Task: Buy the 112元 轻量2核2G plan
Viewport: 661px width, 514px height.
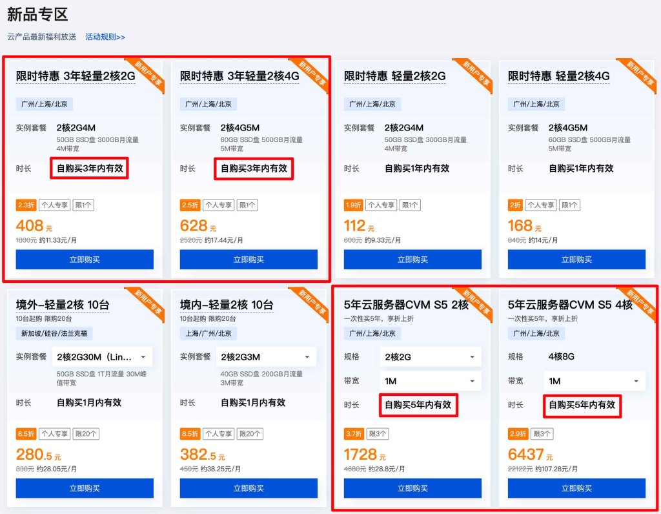Action: pos(412,260)
